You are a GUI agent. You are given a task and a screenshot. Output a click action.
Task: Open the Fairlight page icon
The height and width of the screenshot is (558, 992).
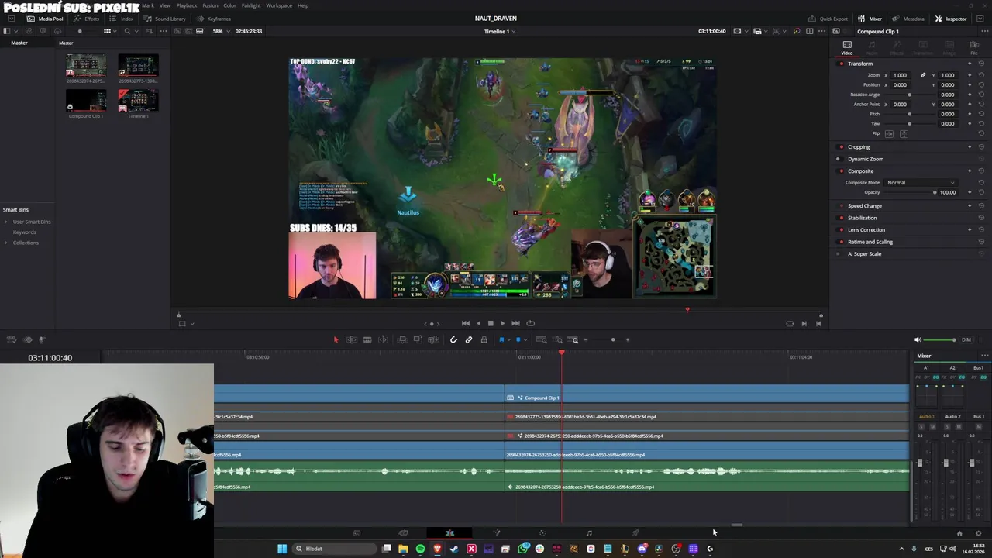coord(589,533)
